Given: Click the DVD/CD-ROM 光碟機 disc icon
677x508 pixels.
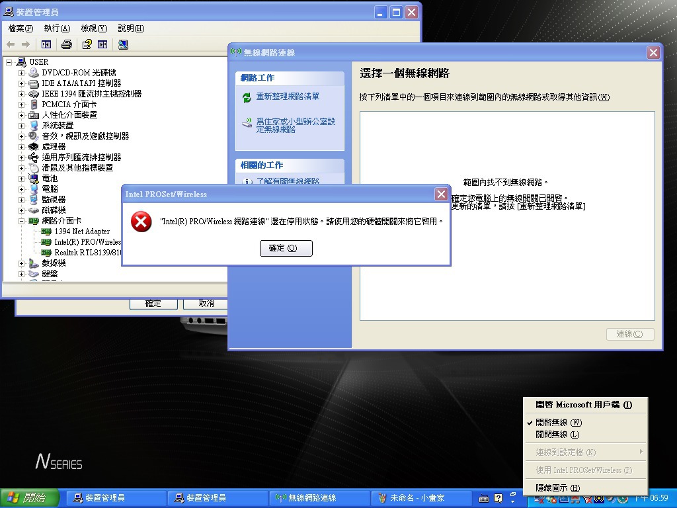Looking at the screenshot, I should (34, 73).
